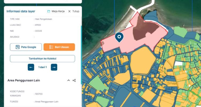
Task: Open Peta Google view
Action: coord(26,47)
